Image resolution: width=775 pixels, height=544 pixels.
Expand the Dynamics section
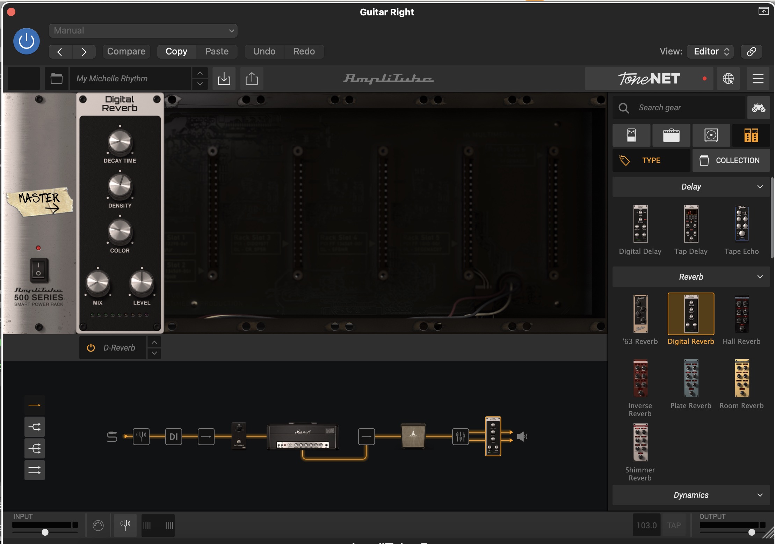click(691, 495)
